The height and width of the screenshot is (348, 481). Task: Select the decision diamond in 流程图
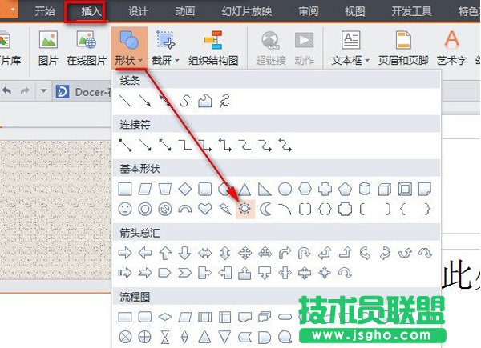(165, 317)
